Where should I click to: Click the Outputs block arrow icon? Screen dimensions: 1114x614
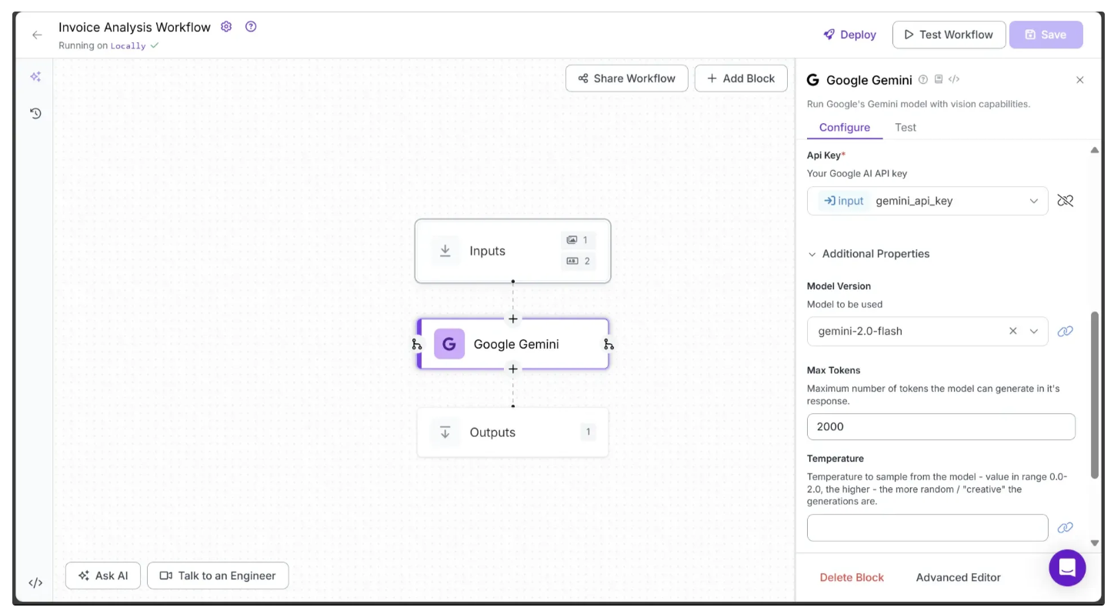click(445, 432)
